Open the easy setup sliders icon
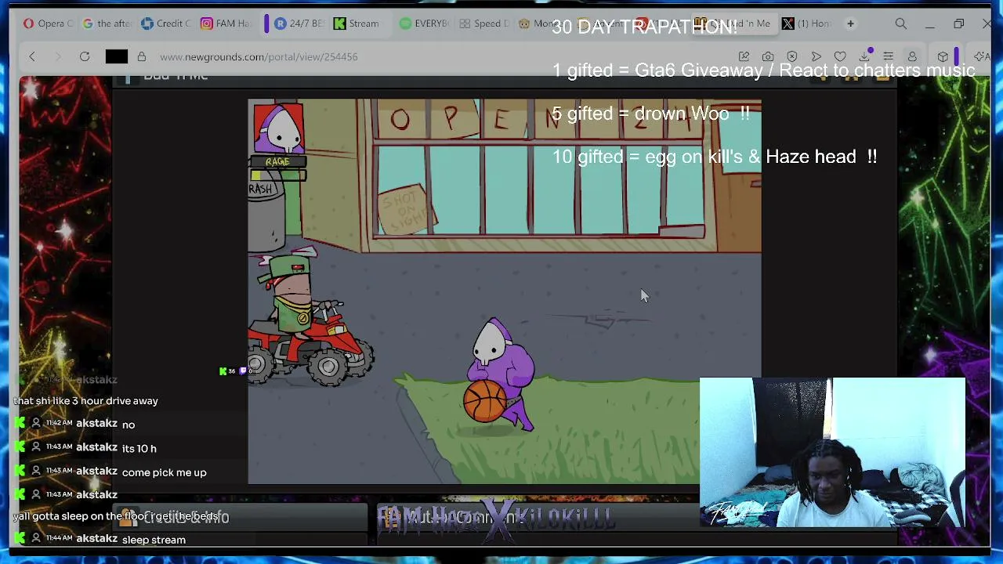The image size is (1003, 564). point(889,56)
